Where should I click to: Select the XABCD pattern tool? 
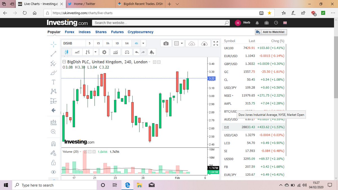pos(53,91)
